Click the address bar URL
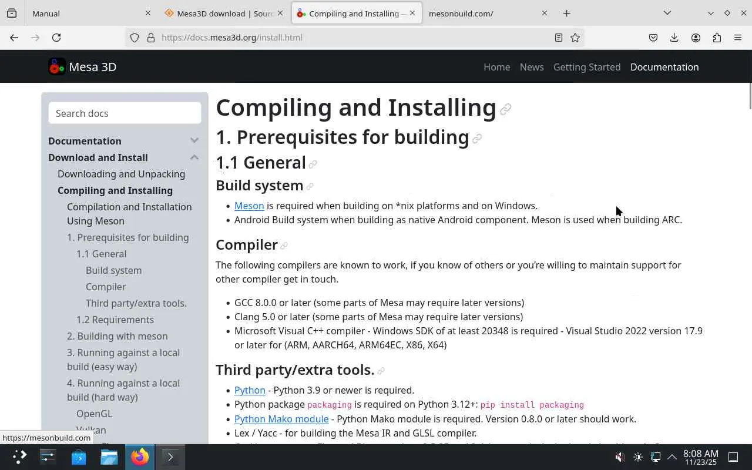Viewport: 752px width, 470px height. click(x=232, y=38)
